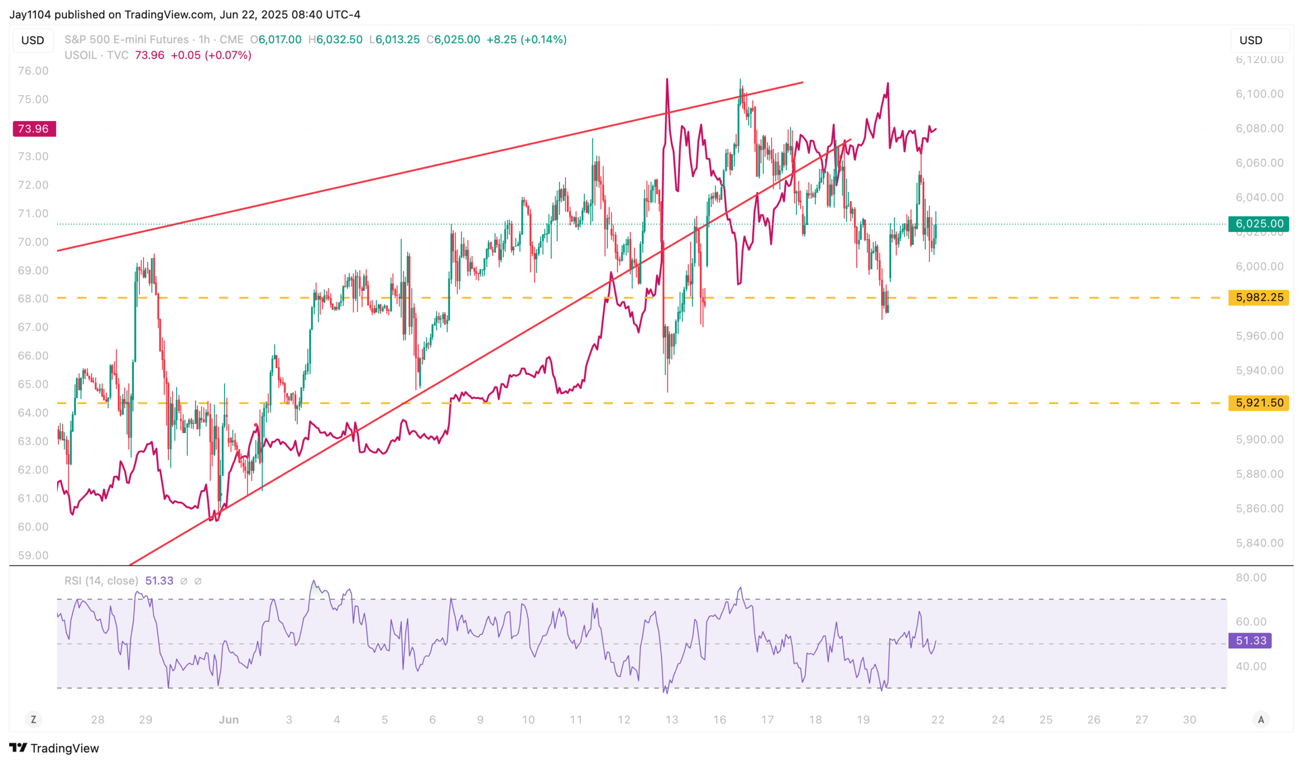1303x764 pixels.
Task: Click the 6,000.00 level on the right price axis
Action: (1259, 266)
